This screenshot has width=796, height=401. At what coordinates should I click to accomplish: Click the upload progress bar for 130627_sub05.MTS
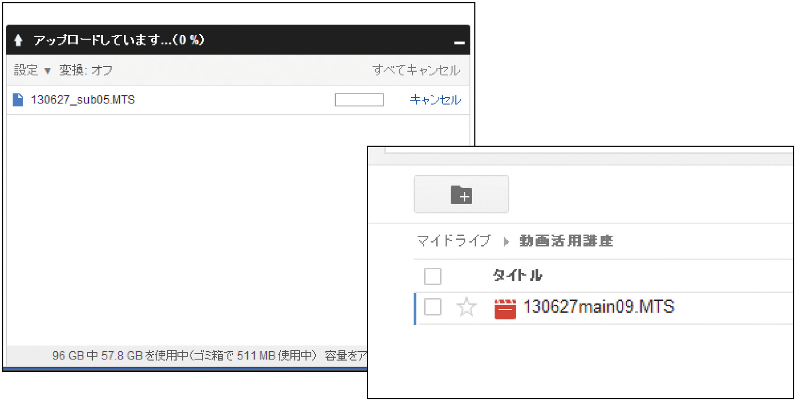[359, 100]
